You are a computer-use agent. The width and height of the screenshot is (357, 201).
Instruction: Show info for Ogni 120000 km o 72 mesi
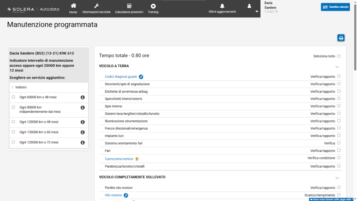(x=83, y=143)
